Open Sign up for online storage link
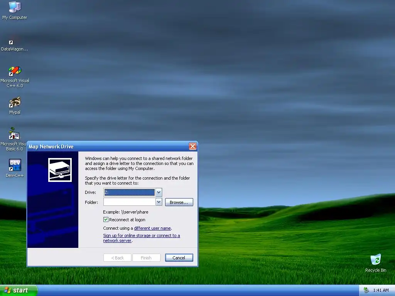Screen dimensions: 395x296 point(141,238)
